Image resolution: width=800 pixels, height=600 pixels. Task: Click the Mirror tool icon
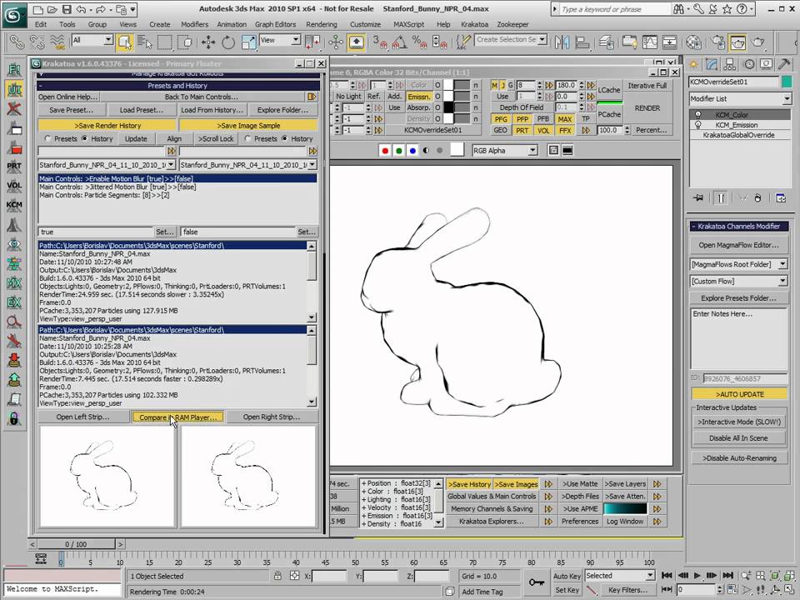click(x=562, y=42)
